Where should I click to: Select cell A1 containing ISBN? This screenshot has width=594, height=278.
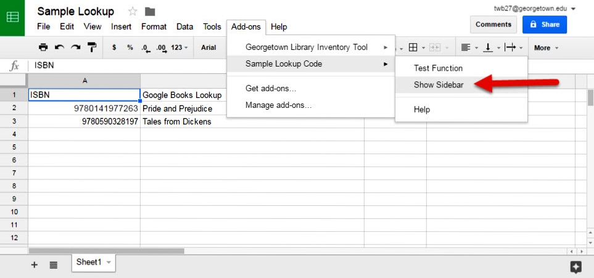click(84, 95)
